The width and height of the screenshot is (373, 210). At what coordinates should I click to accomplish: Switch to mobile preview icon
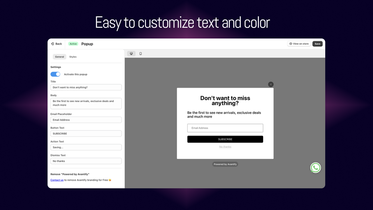(140, 54)
